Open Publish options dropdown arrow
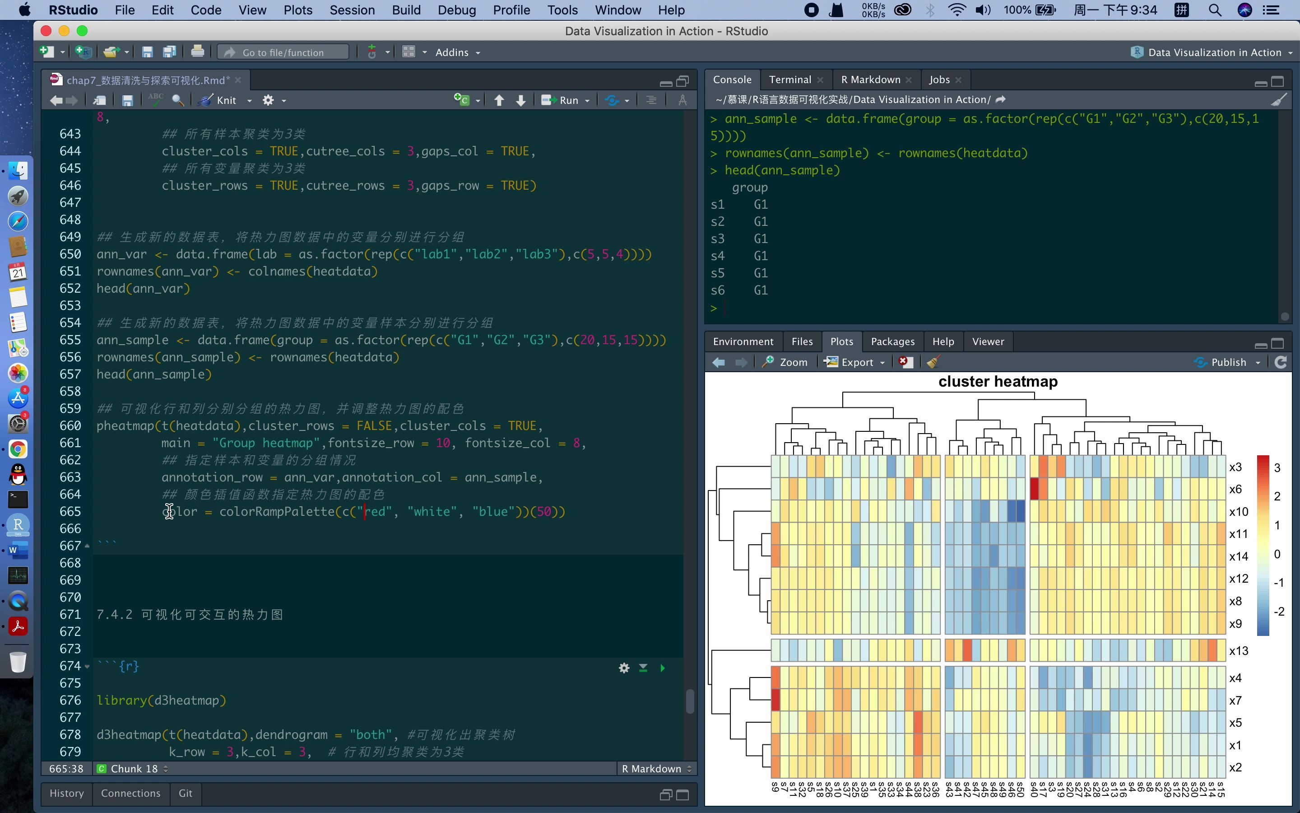The image size is (1300, 813). pyautogui.click(x=1258, y=363)
